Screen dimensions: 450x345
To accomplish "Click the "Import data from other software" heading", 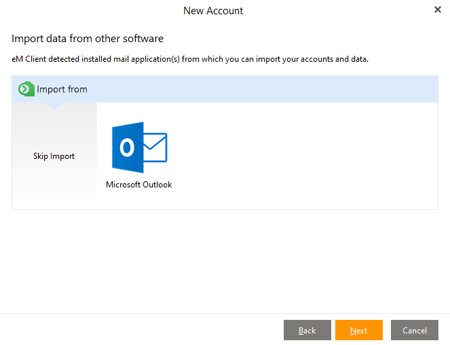I will click(88, 39).
